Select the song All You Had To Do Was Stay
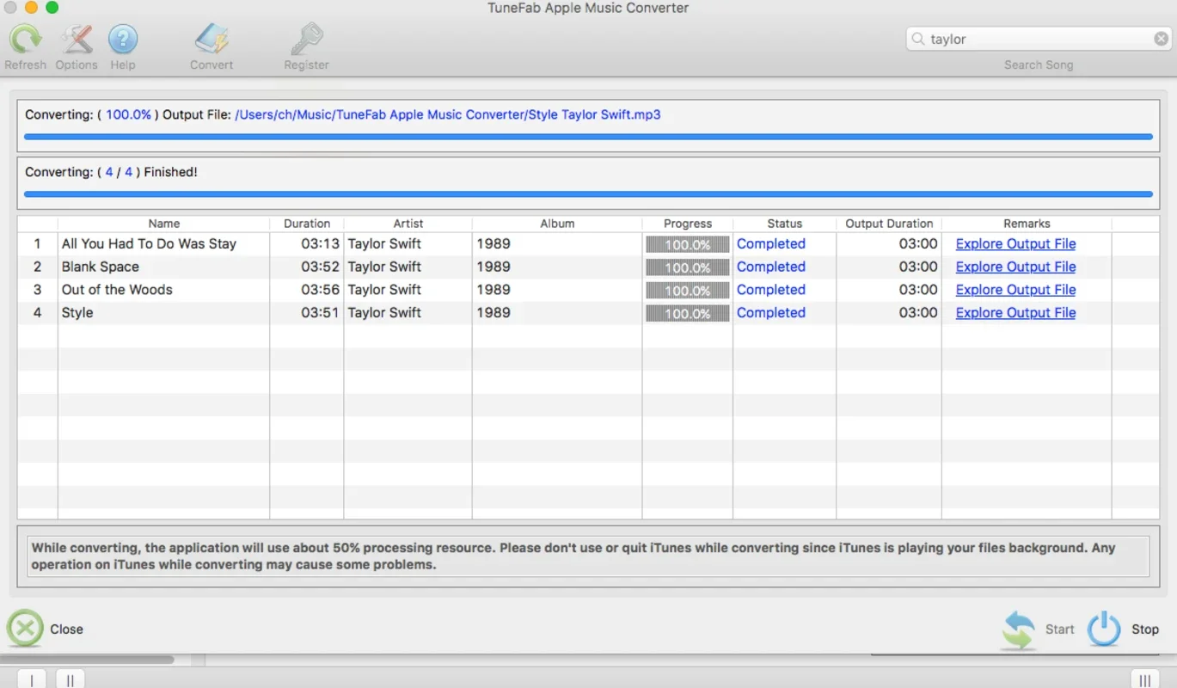 click(x=149, y=244)
